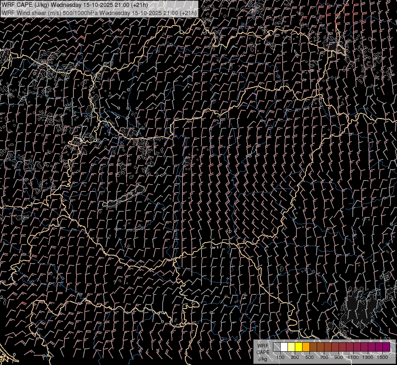Click the WRF CAPE (J/kg) title line
The width and height of the screenshot is (397, 365).
[75, 5]
